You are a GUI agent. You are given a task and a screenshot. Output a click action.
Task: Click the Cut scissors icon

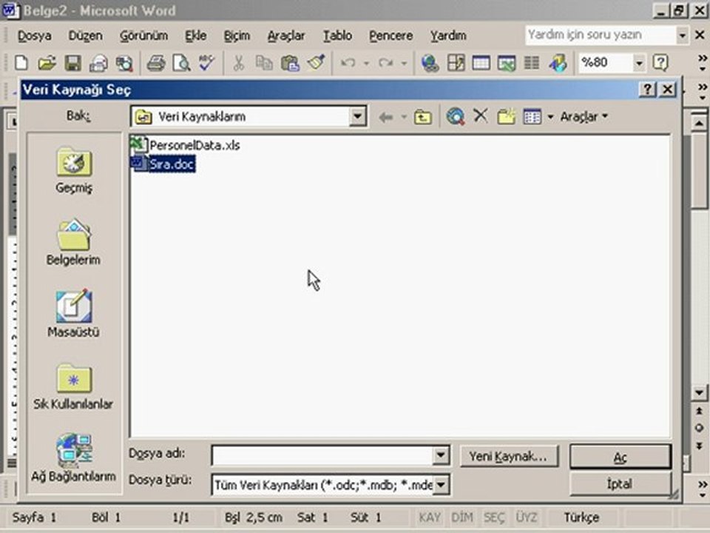point(239,63)
